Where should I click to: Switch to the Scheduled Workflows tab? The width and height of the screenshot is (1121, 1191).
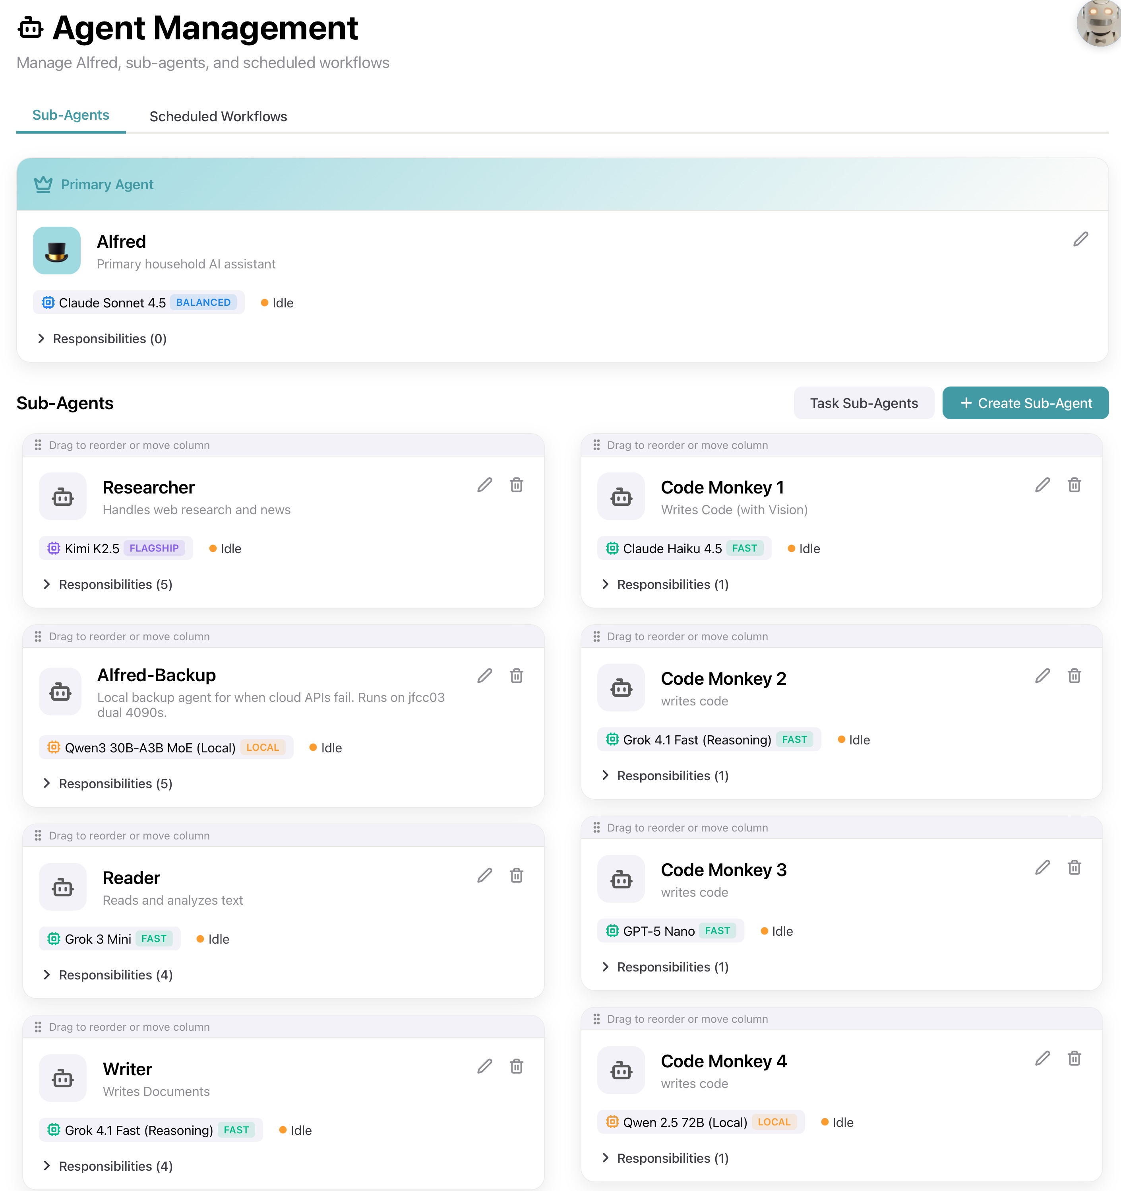coord(218,116)
